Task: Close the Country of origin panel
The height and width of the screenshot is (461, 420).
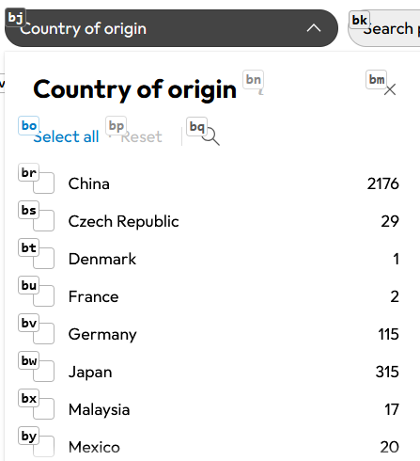Action: 390,89
